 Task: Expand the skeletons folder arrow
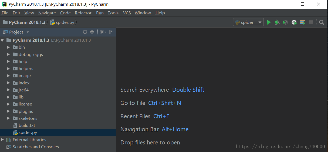(8, 118)
